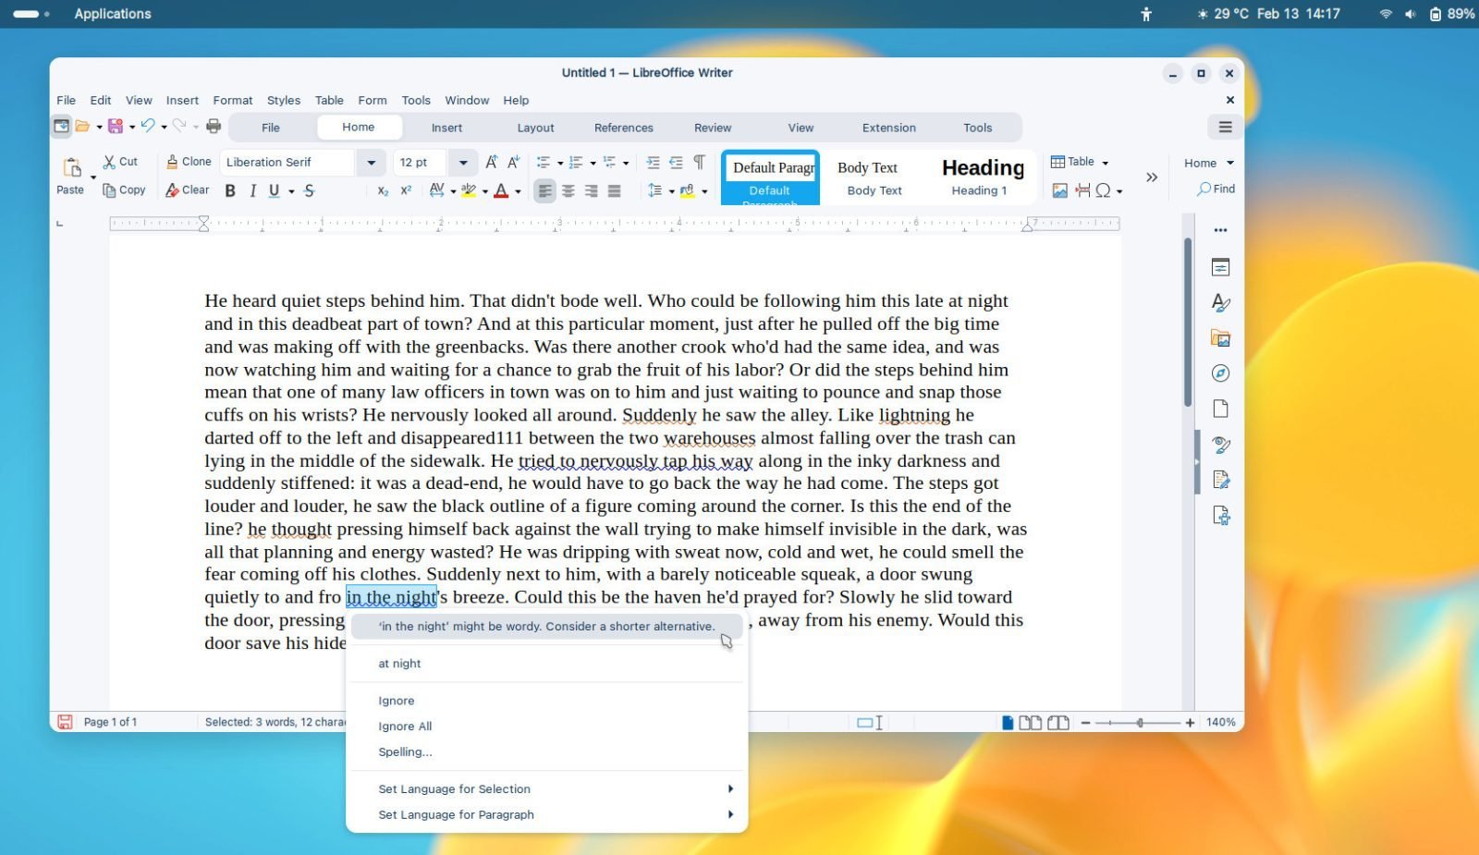This screenshot has height=855, width=1479.
Task: Open the Table dropdown arrow
Action: [1103, 162]
